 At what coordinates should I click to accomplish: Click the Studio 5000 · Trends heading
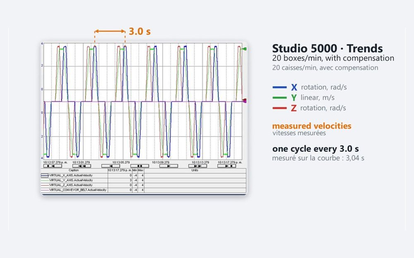click(x=327, y=49)
